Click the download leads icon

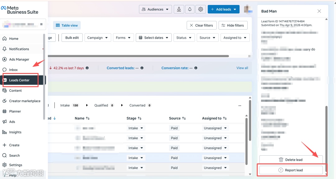click(x=179, y=9)
